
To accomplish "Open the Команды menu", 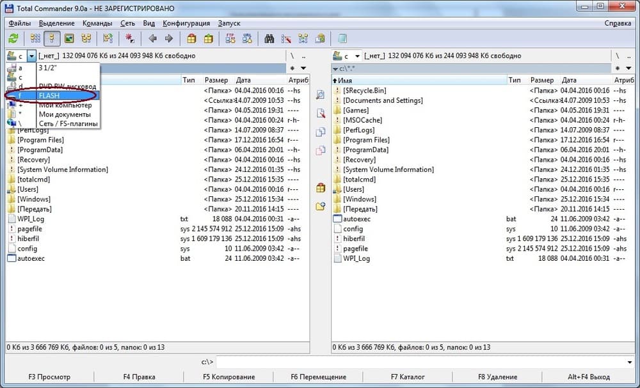I will tap(97, 23).
